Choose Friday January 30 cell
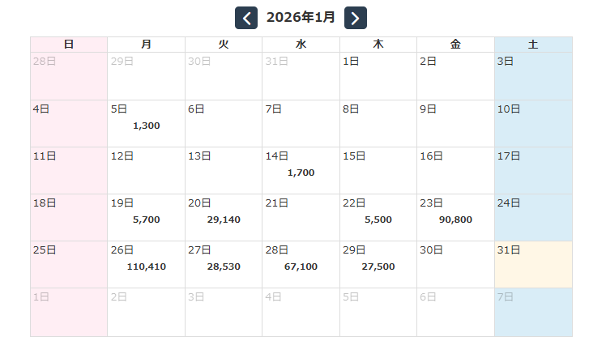 (x=455, y=265)
